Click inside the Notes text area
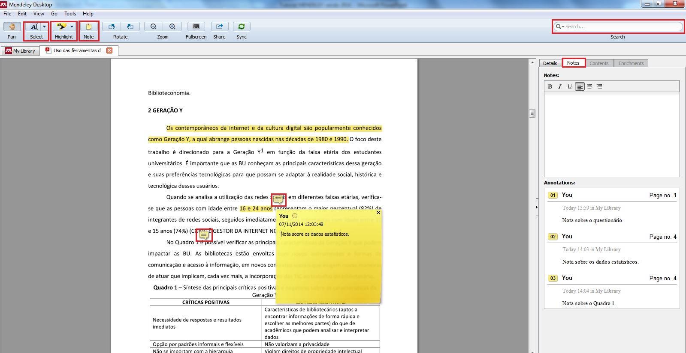 point(612,134)
